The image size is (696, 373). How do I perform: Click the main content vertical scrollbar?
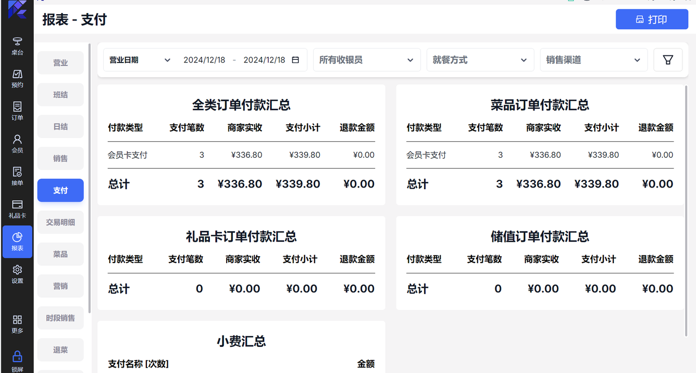686,211
